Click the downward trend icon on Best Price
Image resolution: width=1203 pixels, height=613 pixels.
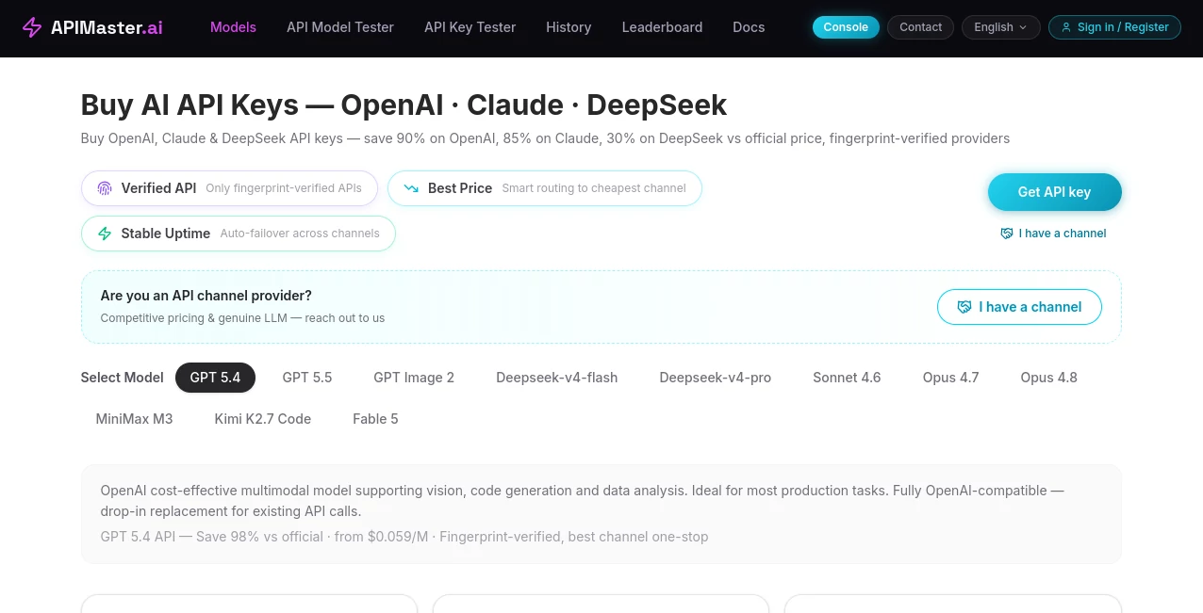411,188
